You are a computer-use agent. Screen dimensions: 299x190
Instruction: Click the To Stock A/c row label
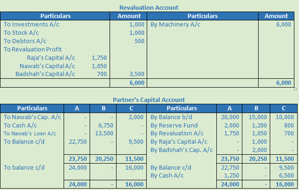[x=21, y=33]
